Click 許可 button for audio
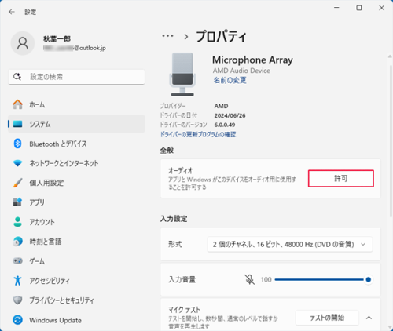 click(341, 179)
